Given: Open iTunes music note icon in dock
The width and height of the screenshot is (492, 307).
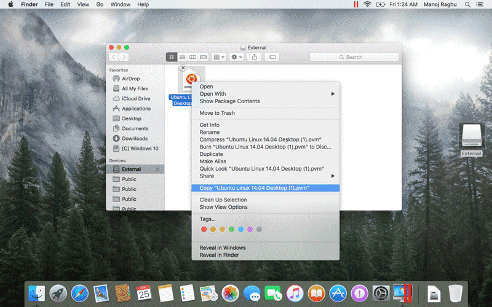Looking at the screenshot, I should (x=295, y=293).
